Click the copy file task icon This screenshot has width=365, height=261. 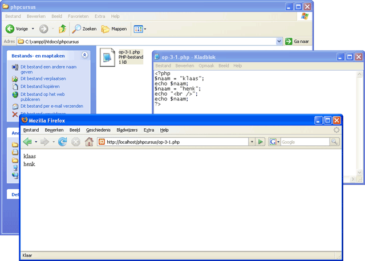(x=15, y=87)
